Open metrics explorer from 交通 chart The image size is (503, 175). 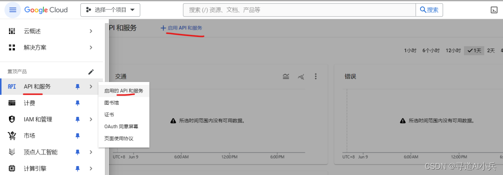[x=301, y=76]
